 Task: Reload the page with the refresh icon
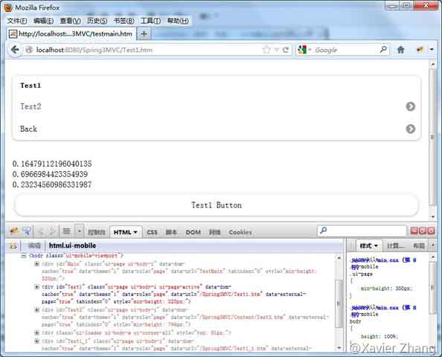(x=286, y=50)
